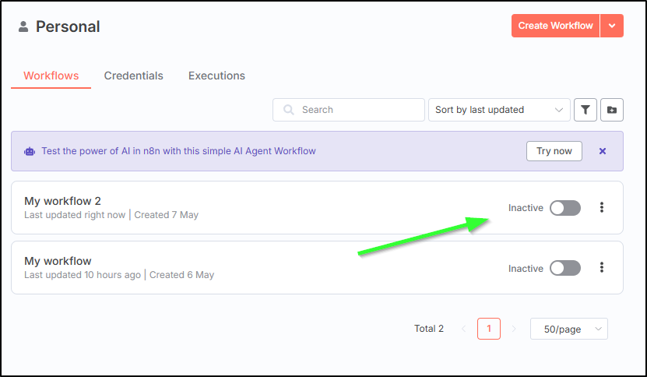Open three-dot menu for My workflow 2
This screenshot has width=647, height=377.
602,207
